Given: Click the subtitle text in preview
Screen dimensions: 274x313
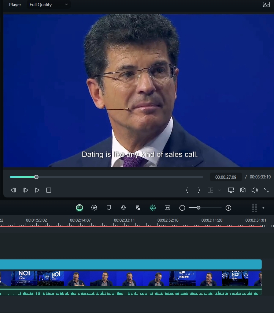Looking at the screenshot, I should coord(140,154).
